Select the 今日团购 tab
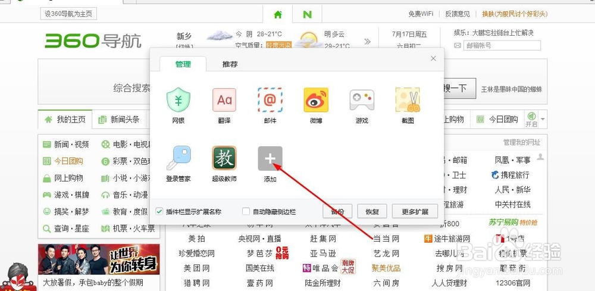Image resolution: width=595 pixels, height=291 pixels. tap(497, 120)
